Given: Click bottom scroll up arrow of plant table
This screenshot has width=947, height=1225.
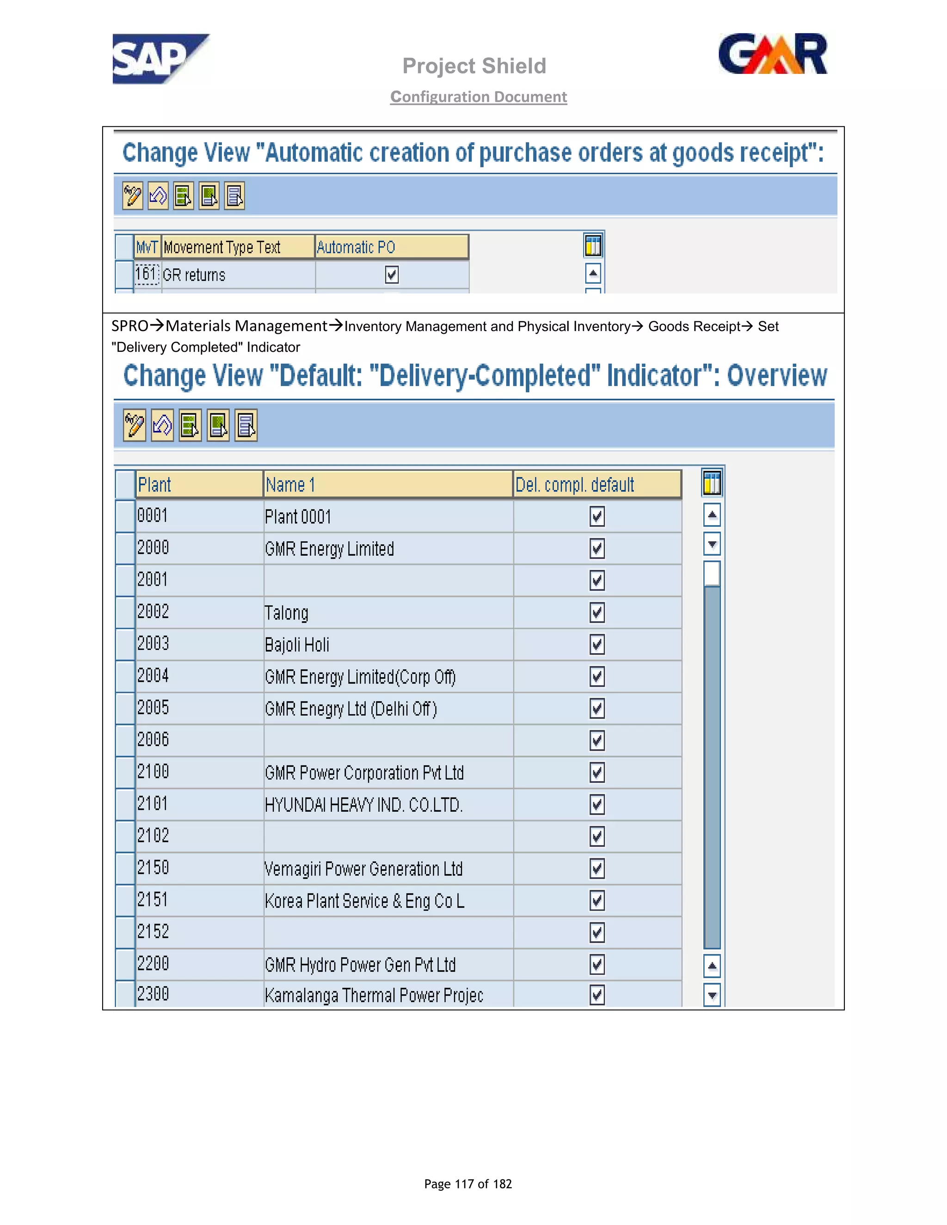Looking at the screenshot, I should click(x=712, y=966).
